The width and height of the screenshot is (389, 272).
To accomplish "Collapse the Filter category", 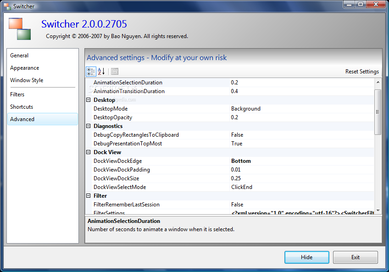I will 89,195.
